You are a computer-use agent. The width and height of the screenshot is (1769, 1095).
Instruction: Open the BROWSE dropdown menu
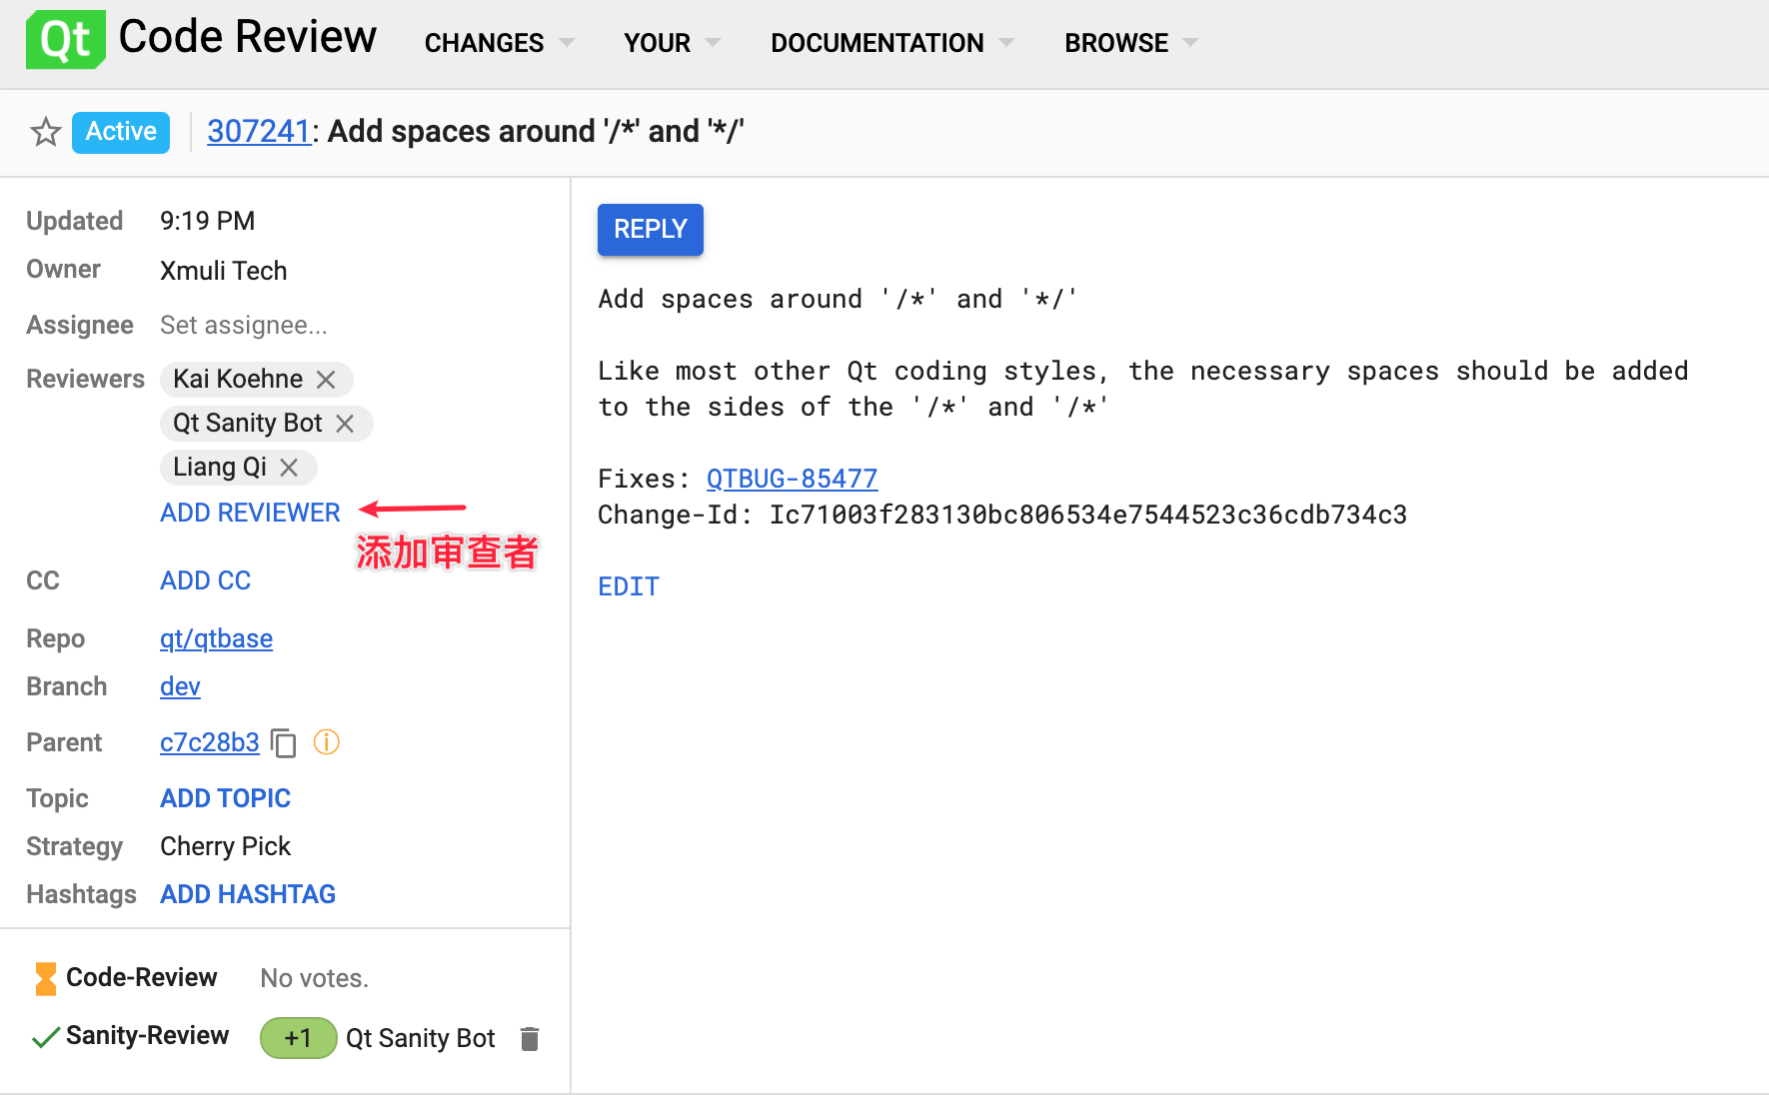pyautogui.click(x=1130, y=43)
